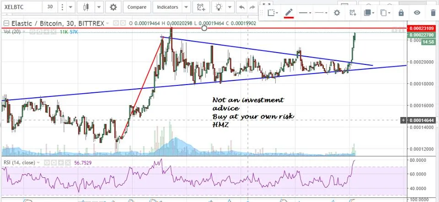Screen dimensions: 439x202
Task: Click the undo arrow
Action: point(241,7)
